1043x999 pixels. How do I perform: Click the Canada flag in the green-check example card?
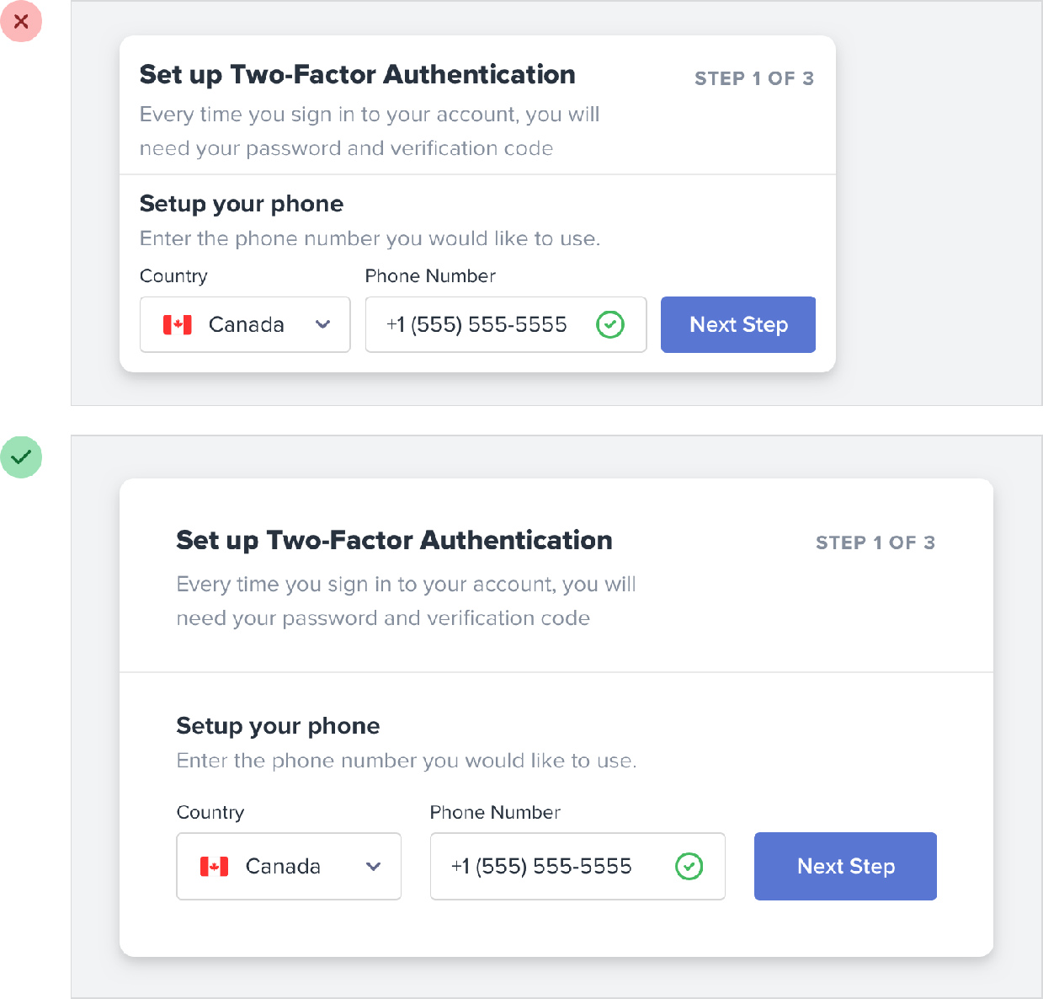tap(215, 867)
